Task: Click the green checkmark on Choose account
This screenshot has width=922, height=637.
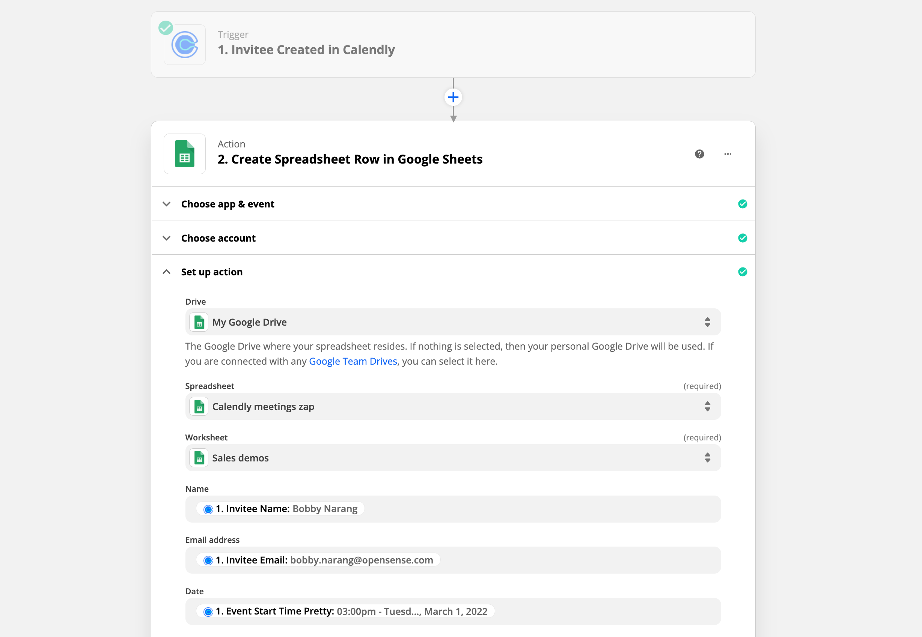Action: point(742,238)
